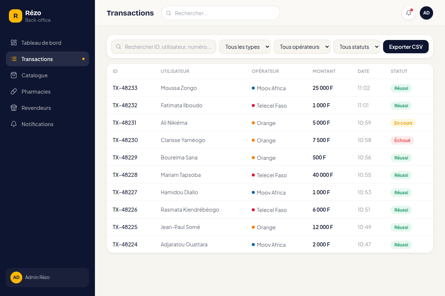Viewport: 445px width, 296px height.
Task: Click user name Jean-Paul Somé
Action: point(181,227)
